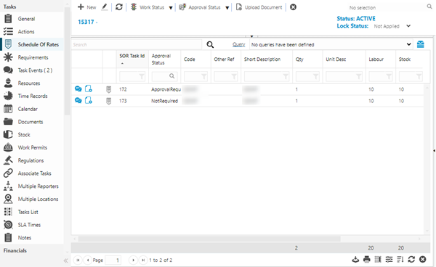Click the grid search magnifier button

(210, 45)
